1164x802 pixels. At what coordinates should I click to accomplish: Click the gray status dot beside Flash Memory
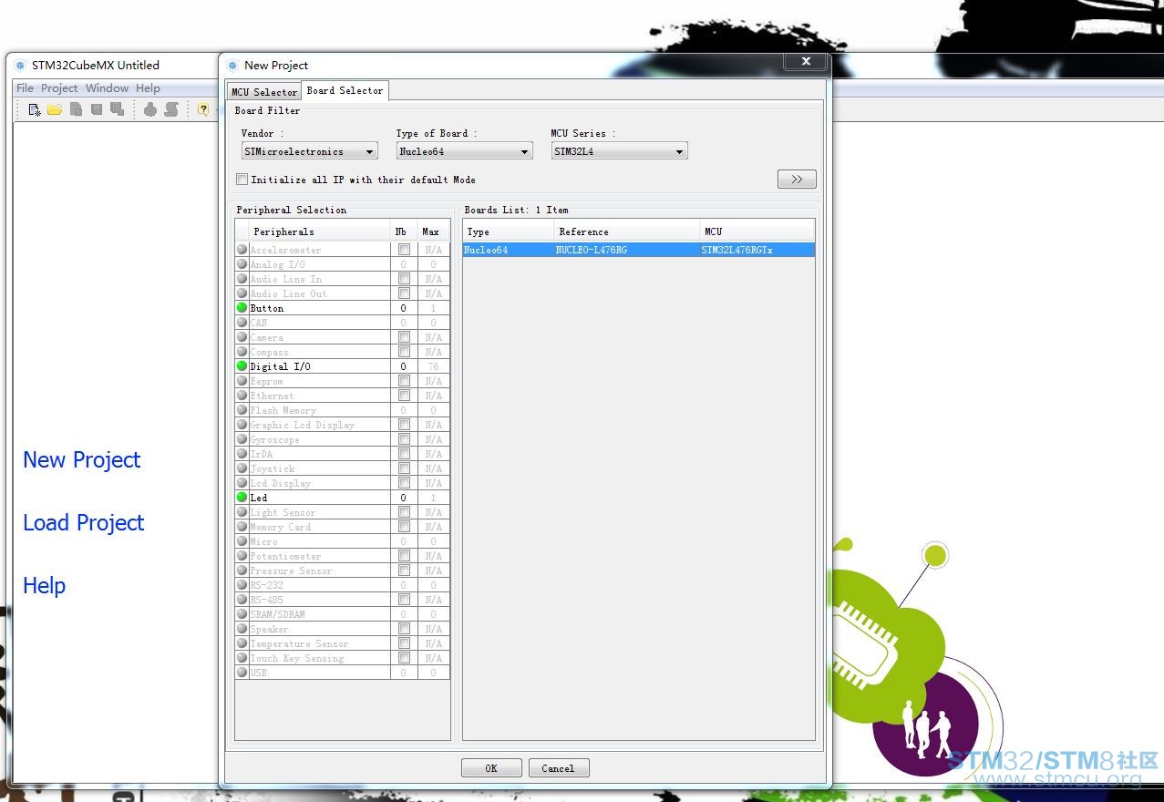point(242,410)
